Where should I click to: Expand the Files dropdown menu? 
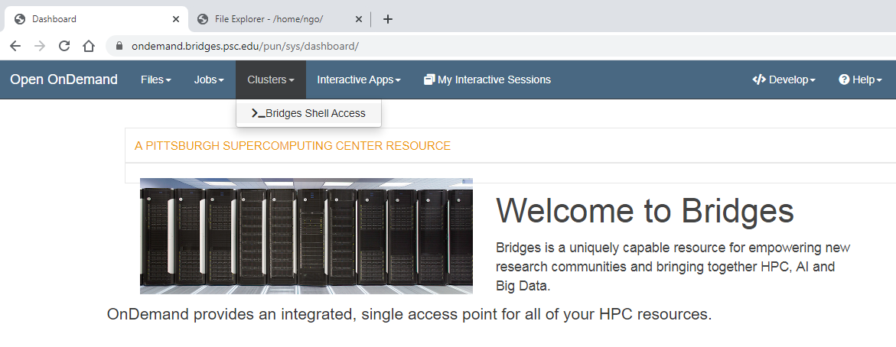point(155,79)
